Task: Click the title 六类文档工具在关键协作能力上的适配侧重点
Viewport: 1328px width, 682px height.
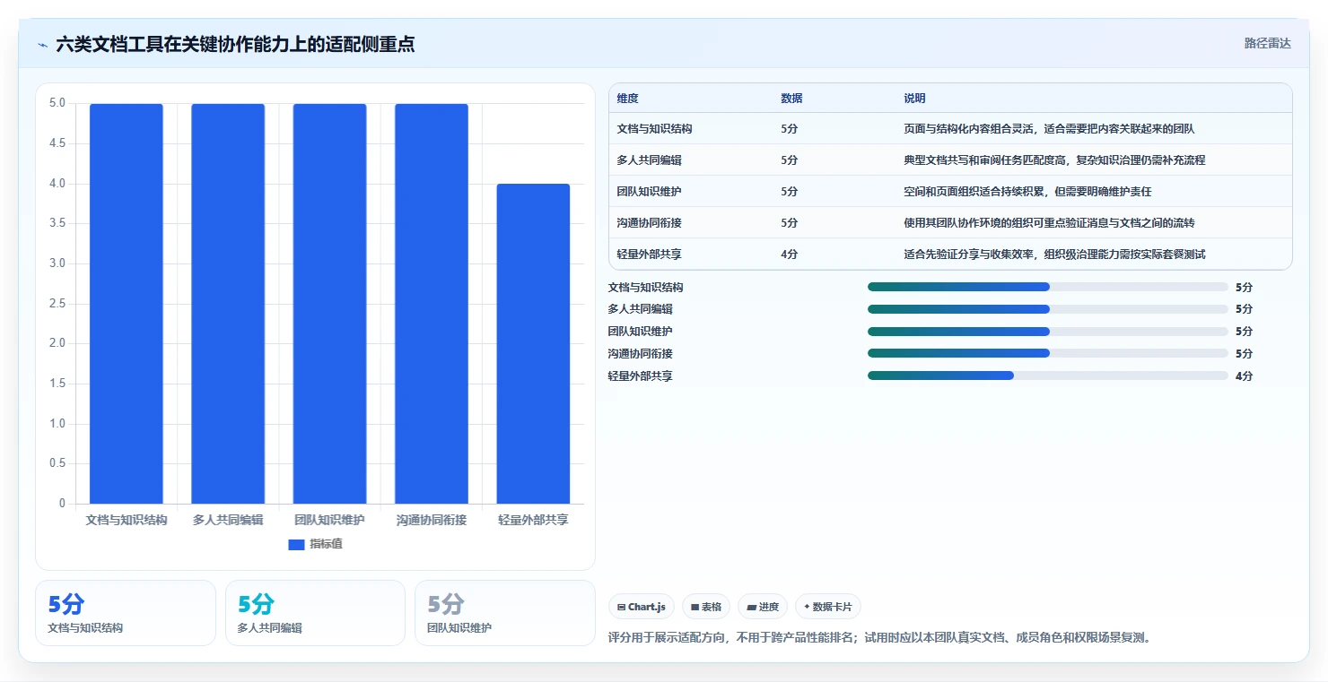Action: (x=235, y=44)
